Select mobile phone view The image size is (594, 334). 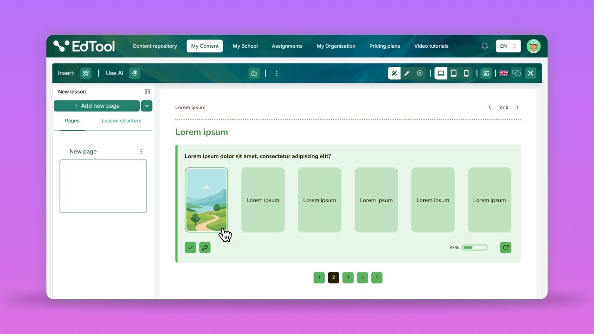coord(466,73)
